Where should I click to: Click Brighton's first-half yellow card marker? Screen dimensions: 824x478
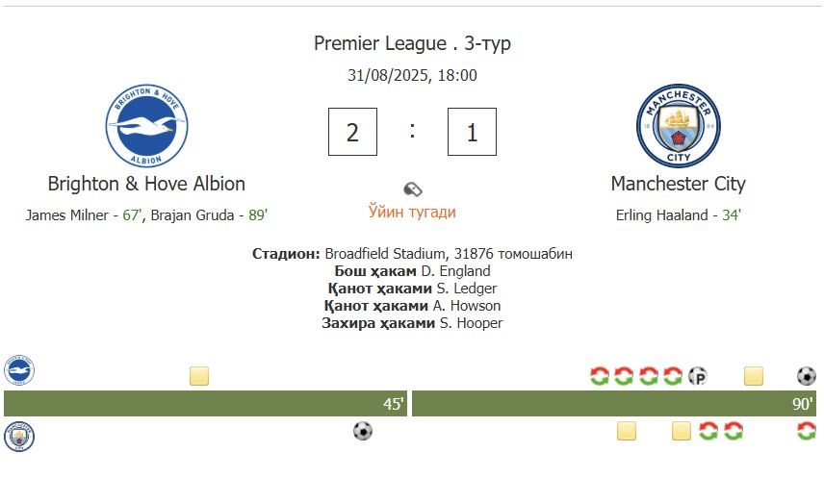(x=199, y=376)
